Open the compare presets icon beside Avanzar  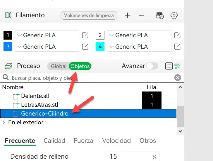(x=177, y=66)
